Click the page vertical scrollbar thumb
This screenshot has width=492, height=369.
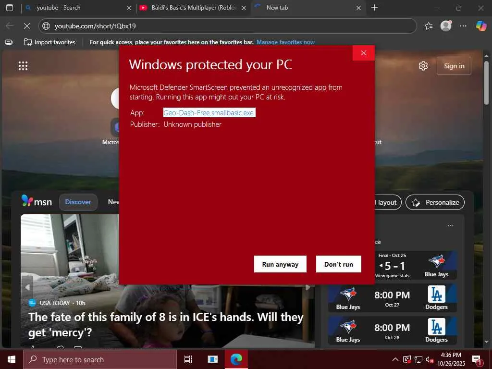(x=486, y=83)
